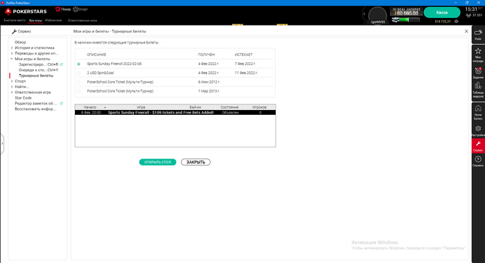485x263 pixels.
Task: Select Турнирные билеты tree item
Action: [36, 75]
